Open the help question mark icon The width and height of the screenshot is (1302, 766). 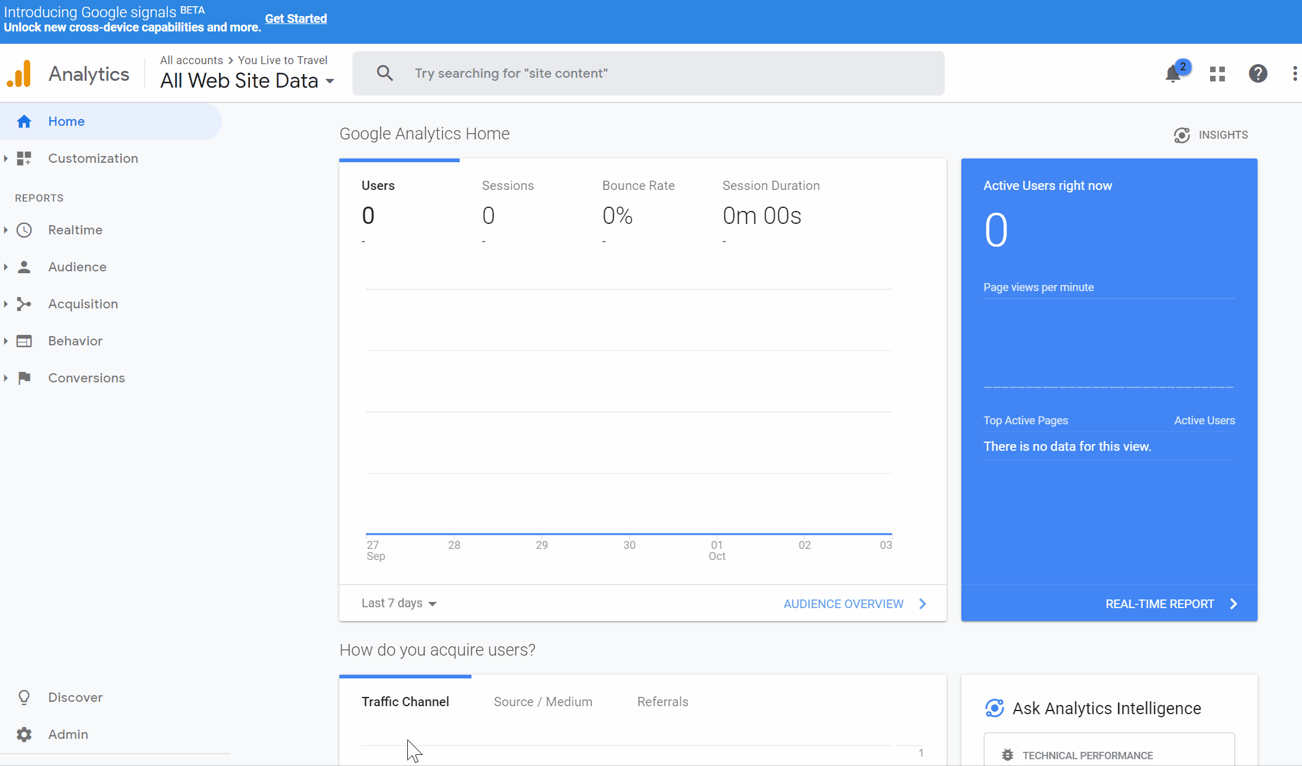point(1258,74)
